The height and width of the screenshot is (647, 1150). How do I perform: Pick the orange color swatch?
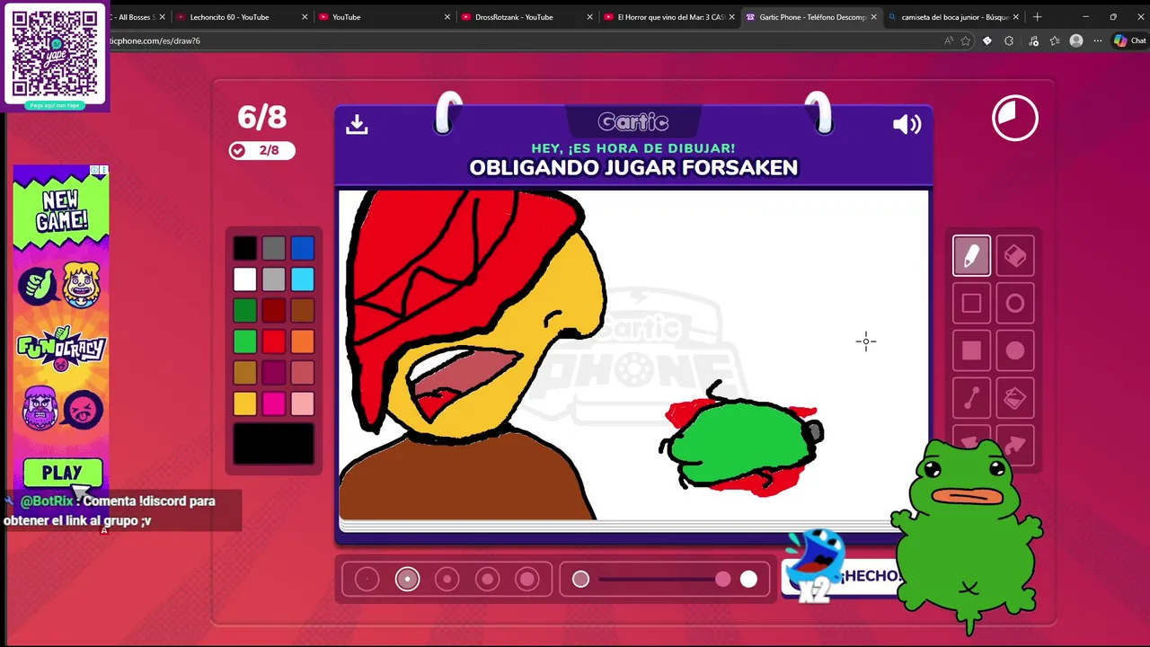coord(303,341)
